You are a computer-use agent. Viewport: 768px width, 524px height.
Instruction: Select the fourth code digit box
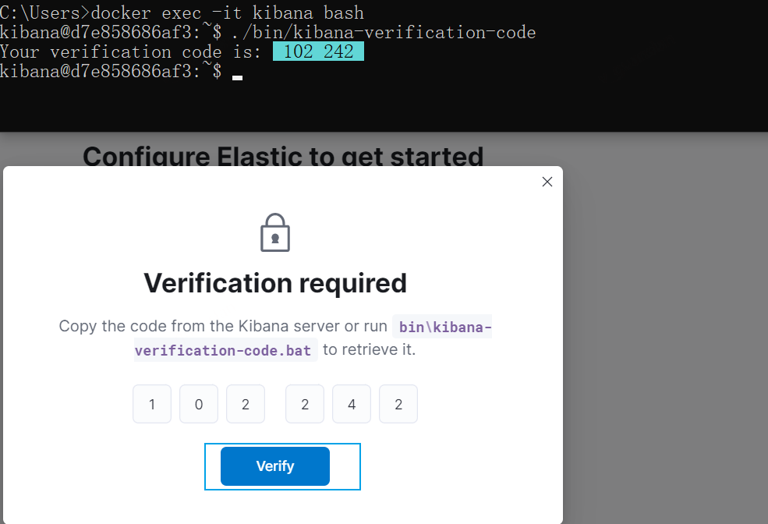305,404
